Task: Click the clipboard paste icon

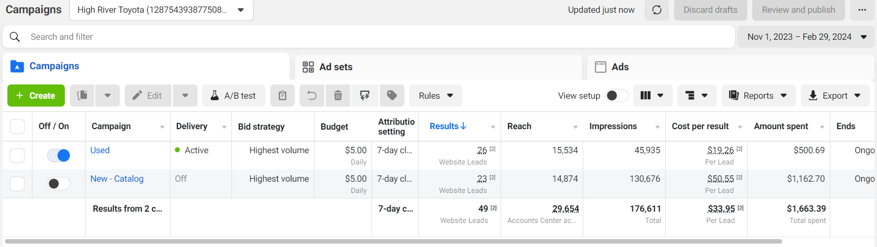Action: pyautogui.click(x=283, y=95)
